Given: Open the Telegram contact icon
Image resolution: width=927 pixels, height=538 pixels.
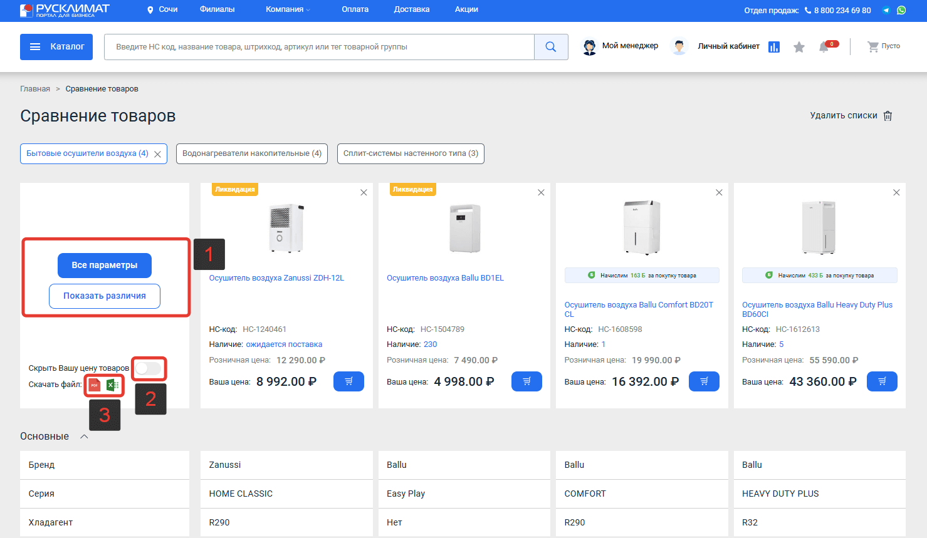Looking at the screenshot, I should click(886, 10).
